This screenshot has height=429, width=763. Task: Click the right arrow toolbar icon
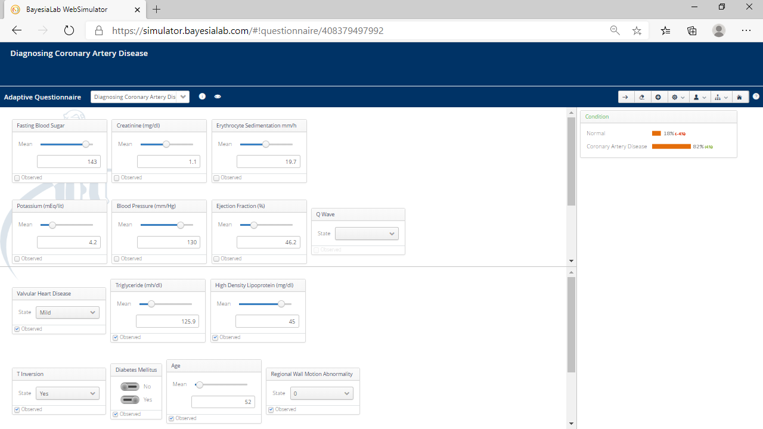[x=626, y=97]
